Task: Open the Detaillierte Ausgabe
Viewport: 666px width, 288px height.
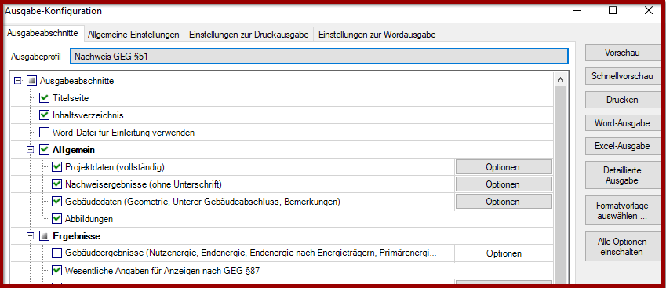Action: click(623, 175)
